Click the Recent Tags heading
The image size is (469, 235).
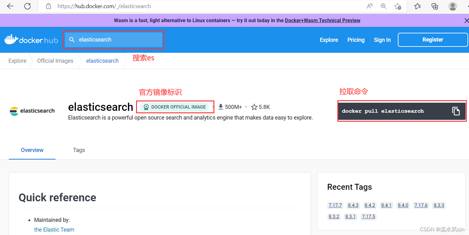349,187
